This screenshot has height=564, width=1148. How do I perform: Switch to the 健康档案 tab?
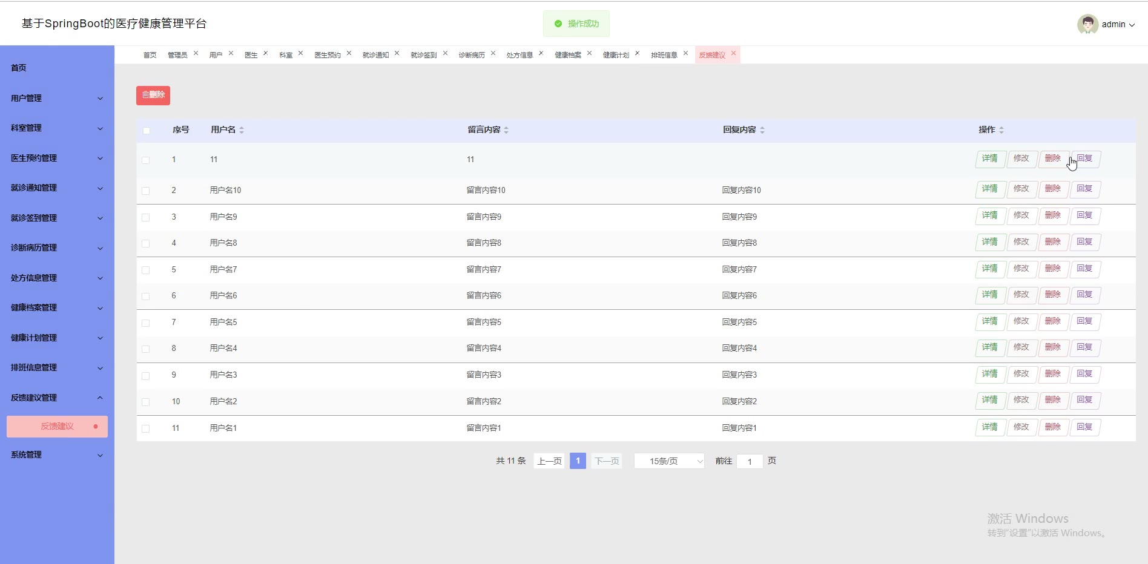(568, 55)
